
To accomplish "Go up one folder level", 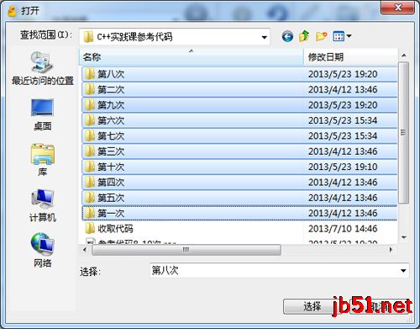I will coord(304,36).
